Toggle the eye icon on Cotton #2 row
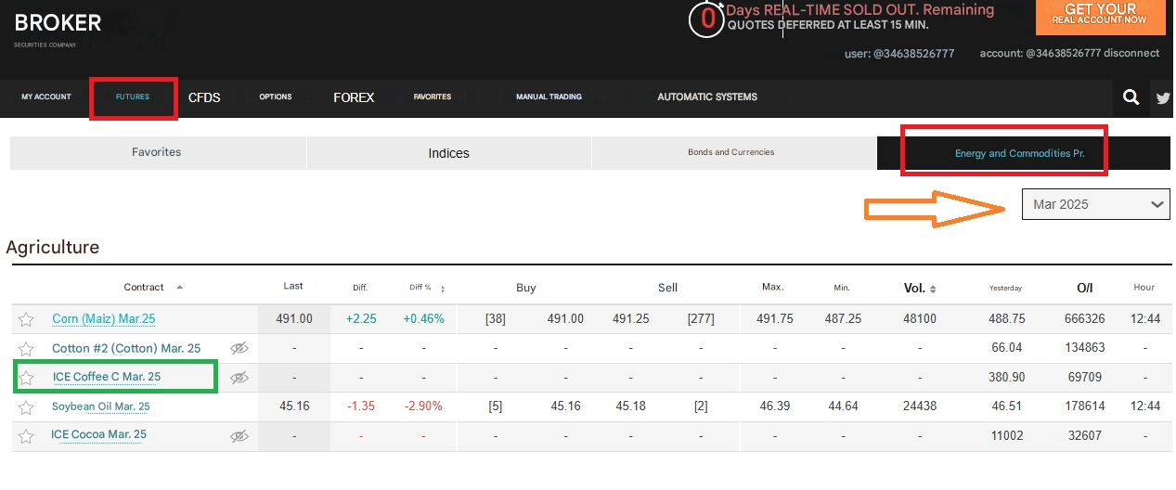This screenshot has height=490, width=1176. 239,349
